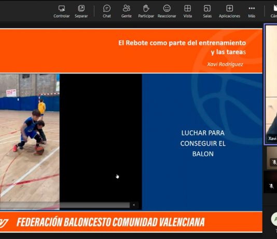
Task: Click the green participant avatar circle
Action: point(274,219)
